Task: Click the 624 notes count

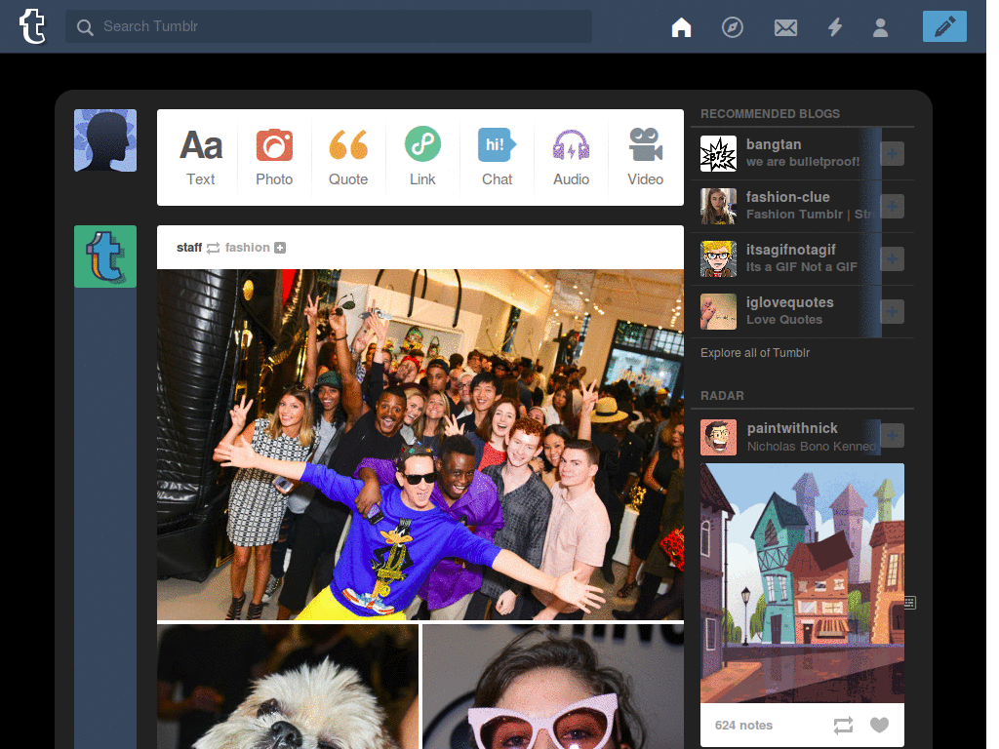Action: (743, 726)
